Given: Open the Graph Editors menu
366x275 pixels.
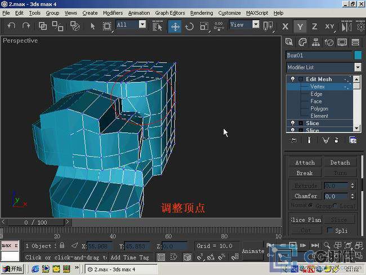Looking at the screenshot, I should (170, 13).
